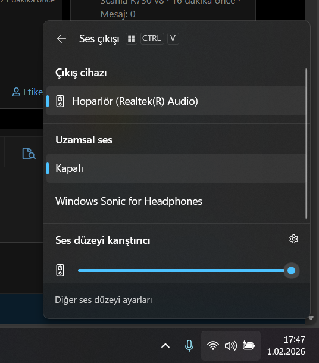
Task: Enable Windows Sonic for Headphones
Action: [x=176, y=201]
